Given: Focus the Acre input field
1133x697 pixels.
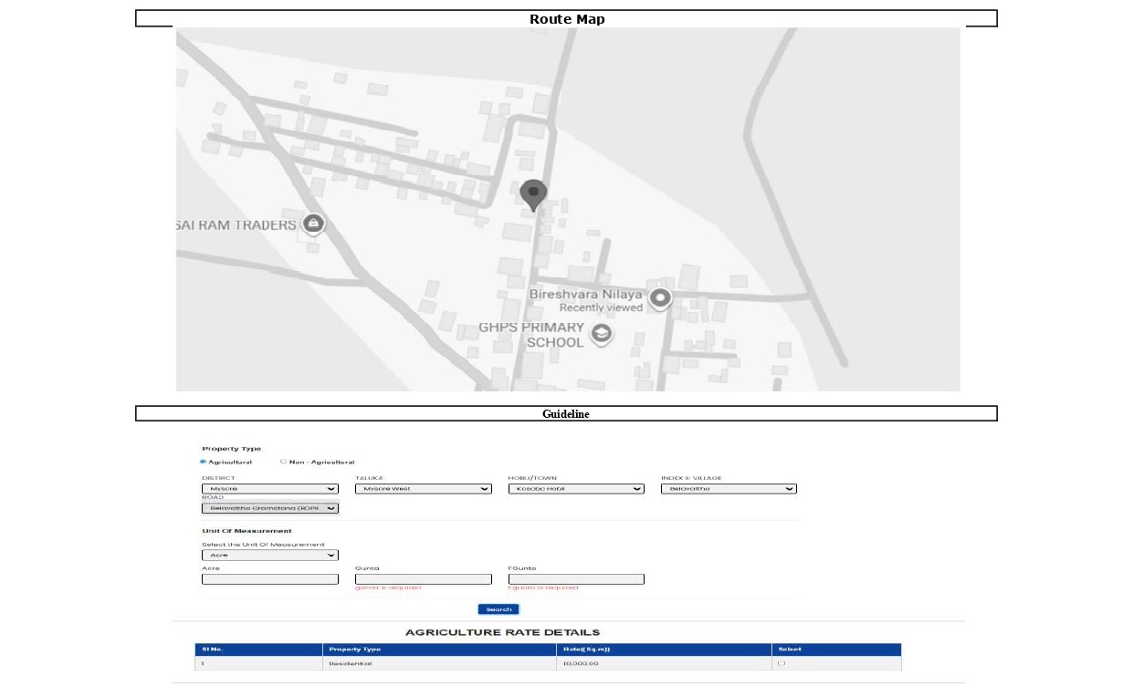Looking at the screenshot, I should (x=270, y=579).
